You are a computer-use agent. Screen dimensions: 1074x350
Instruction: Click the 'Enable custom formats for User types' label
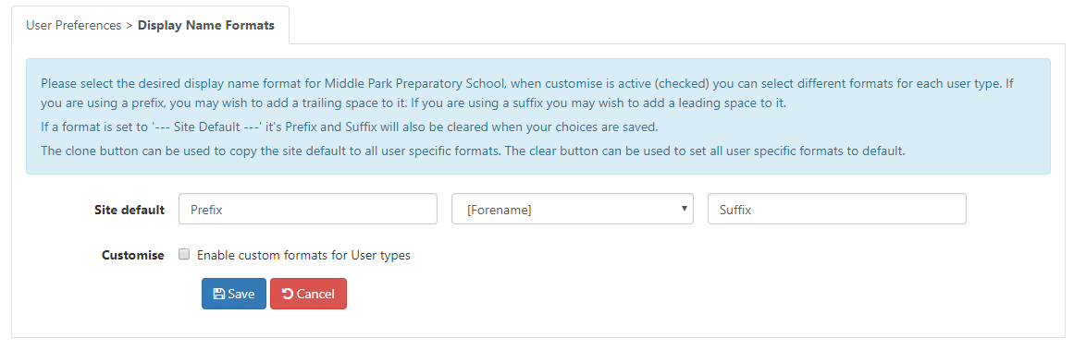303,255
